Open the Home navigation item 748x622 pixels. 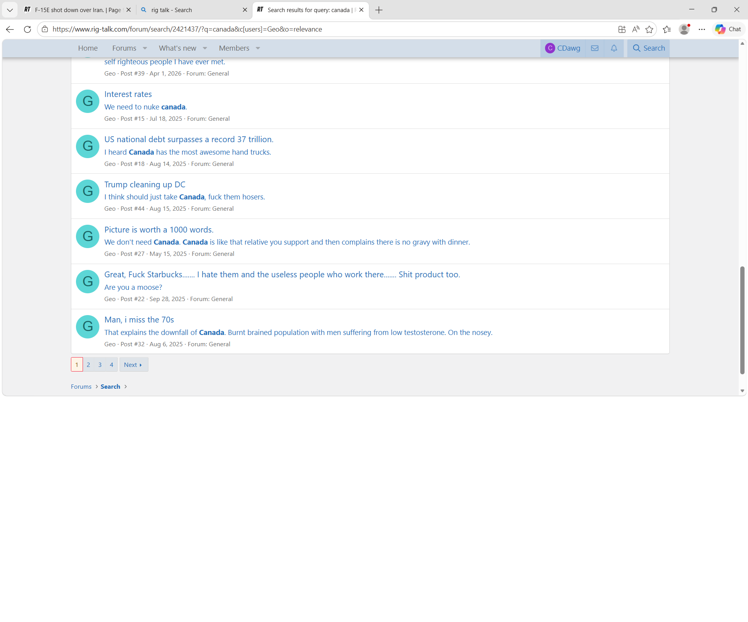(x=88, y=48)
